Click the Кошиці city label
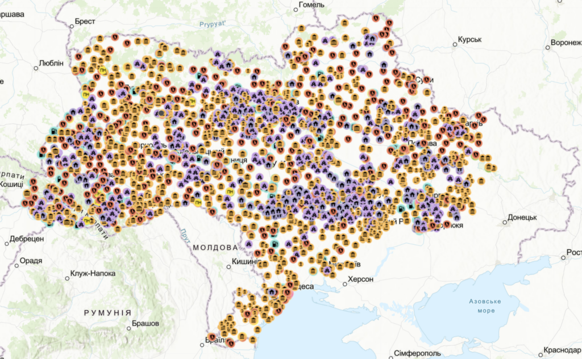The width and height of the screenshot is (582, 359). coord(11,184)
